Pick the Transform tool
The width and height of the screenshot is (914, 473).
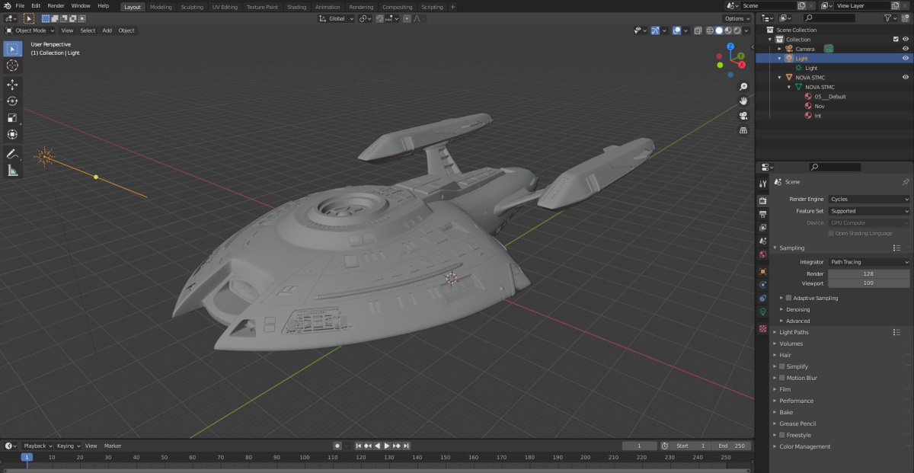[12, 135]
